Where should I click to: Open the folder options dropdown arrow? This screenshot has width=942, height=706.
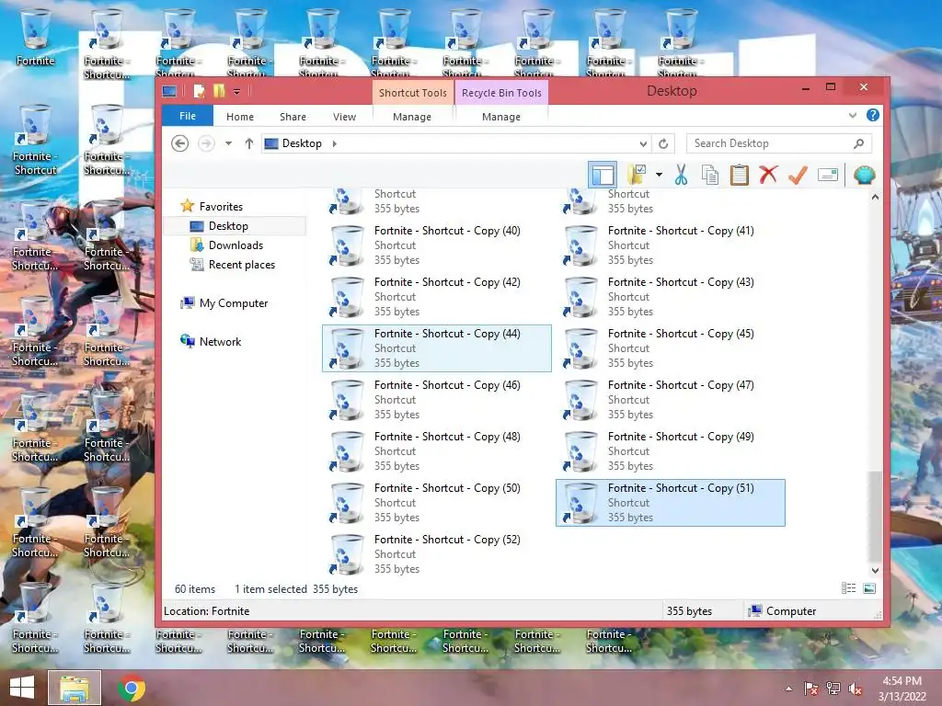659,175
